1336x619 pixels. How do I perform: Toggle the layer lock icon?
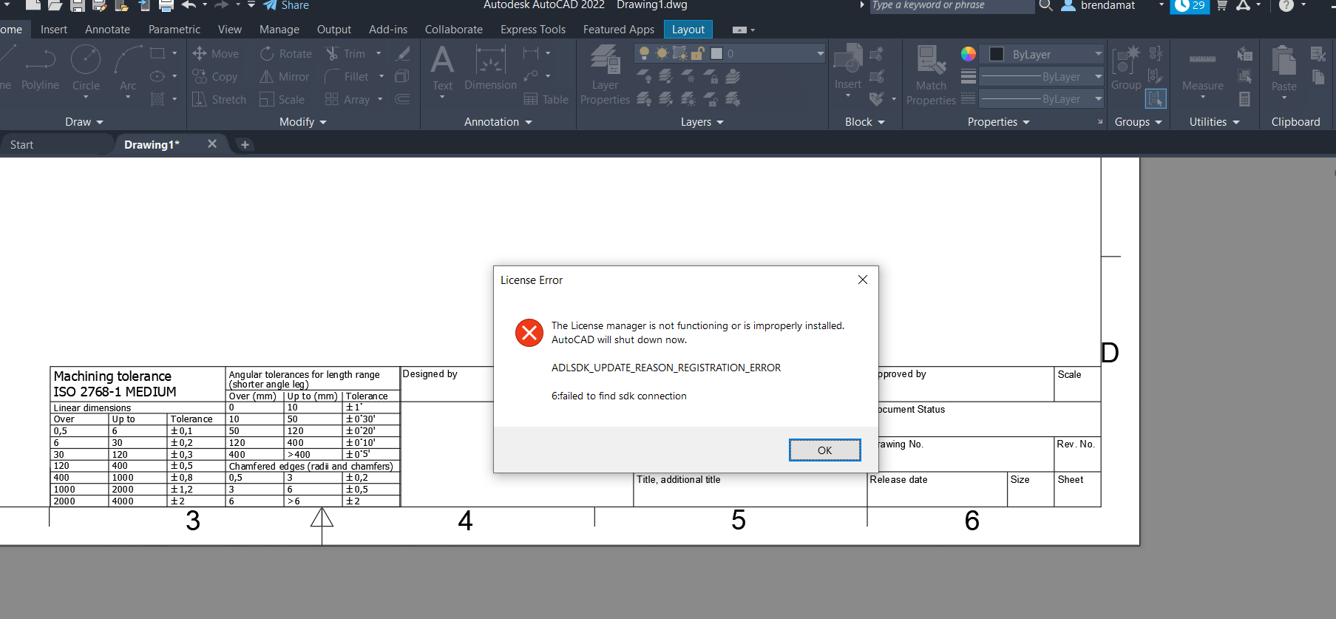[x=696, y=53]
